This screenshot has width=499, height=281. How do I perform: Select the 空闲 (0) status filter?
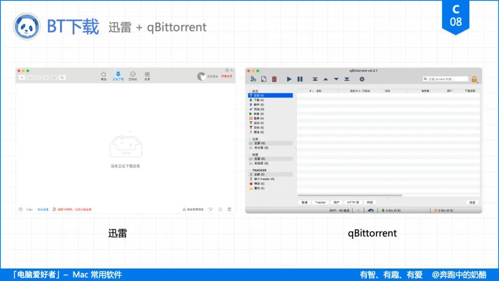tap(270, 128)
